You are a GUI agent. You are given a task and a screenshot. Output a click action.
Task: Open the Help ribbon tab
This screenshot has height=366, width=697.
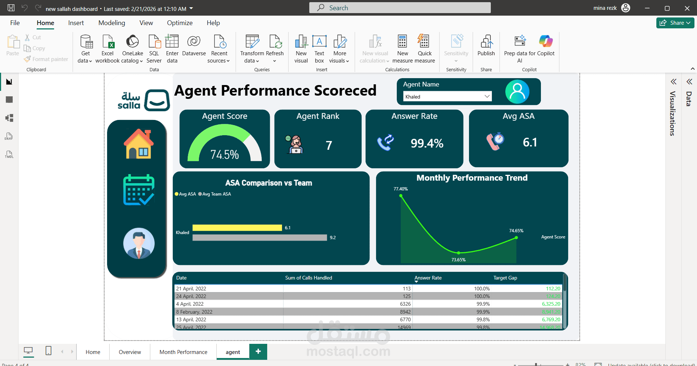pos(213,23)
